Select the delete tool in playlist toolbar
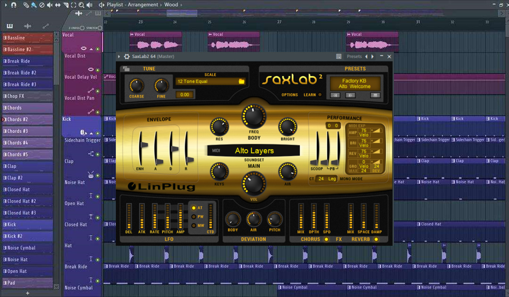Screen dimensions: 509x297 click(42, 5)
